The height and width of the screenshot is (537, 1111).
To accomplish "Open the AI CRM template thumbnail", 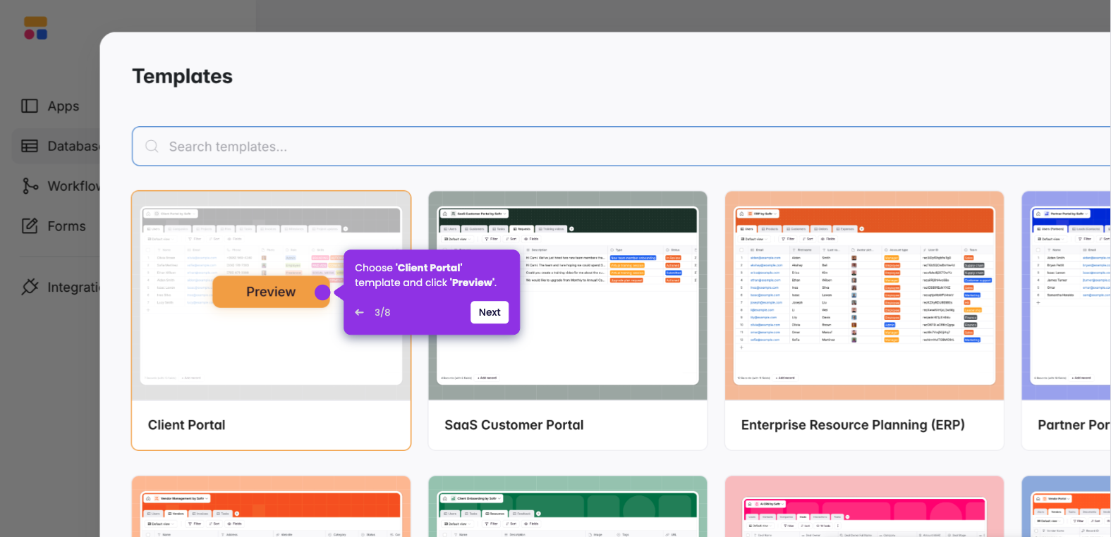I will pyautogui.click(x=864, y=507).
